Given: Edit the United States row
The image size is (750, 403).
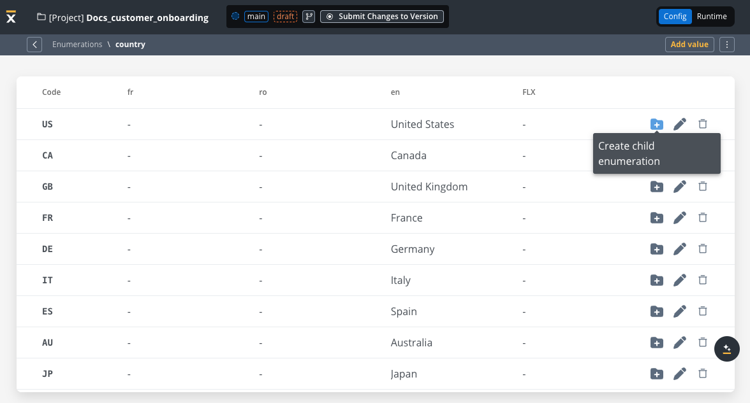Looking at the screenshot, I should (680, 124).
